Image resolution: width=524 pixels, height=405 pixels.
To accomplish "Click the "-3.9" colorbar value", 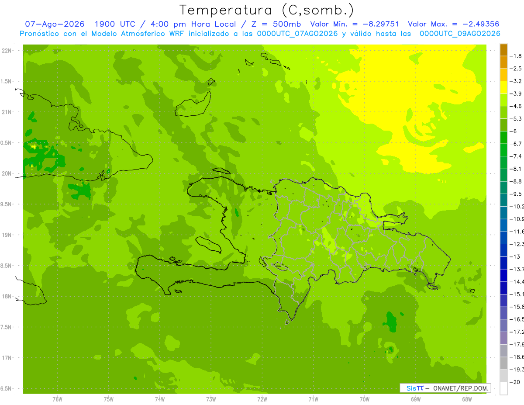I will (x=517, y=93).
